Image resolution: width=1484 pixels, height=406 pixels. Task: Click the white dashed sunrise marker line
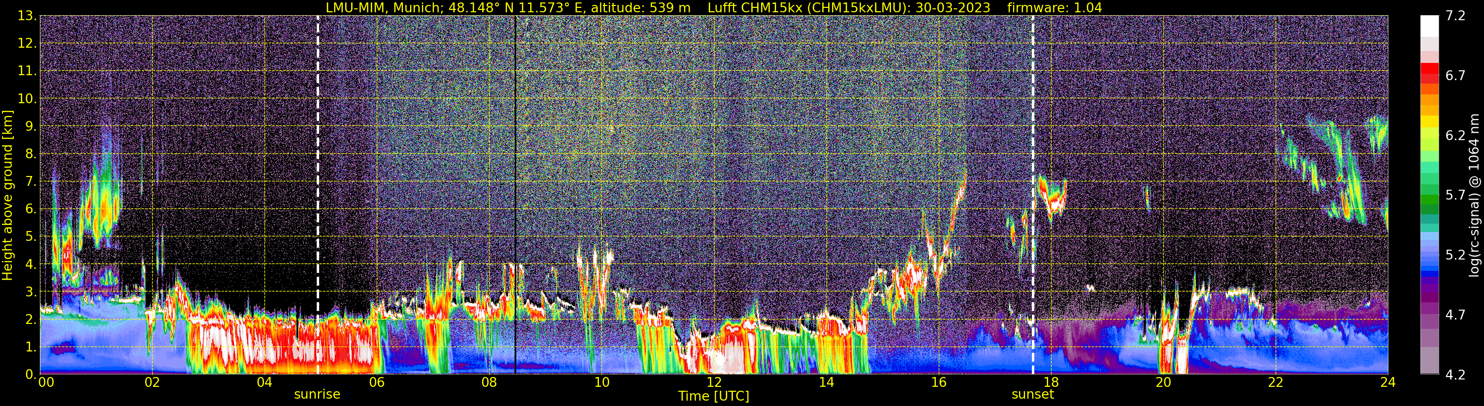[x=317, y=195]
